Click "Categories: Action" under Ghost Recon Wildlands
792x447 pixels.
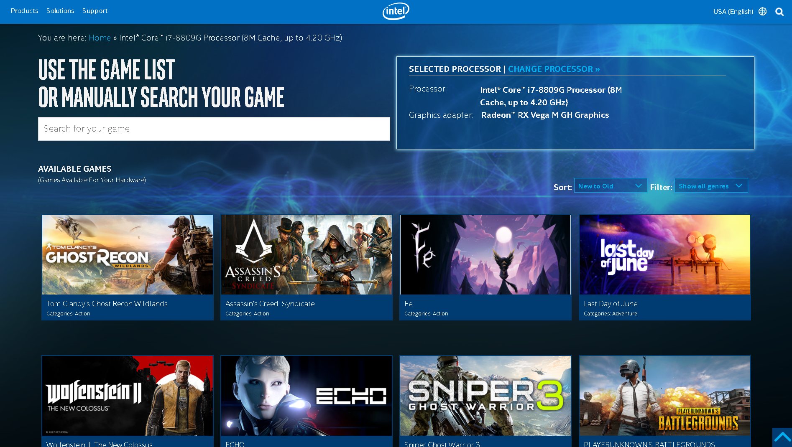click(x=68, y=314)
